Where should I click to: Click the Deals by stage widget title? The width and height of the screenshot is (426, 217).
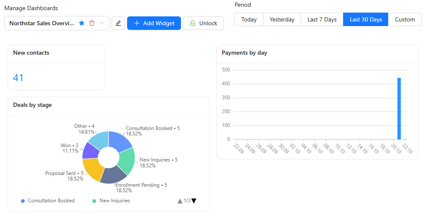pos(32,105)
